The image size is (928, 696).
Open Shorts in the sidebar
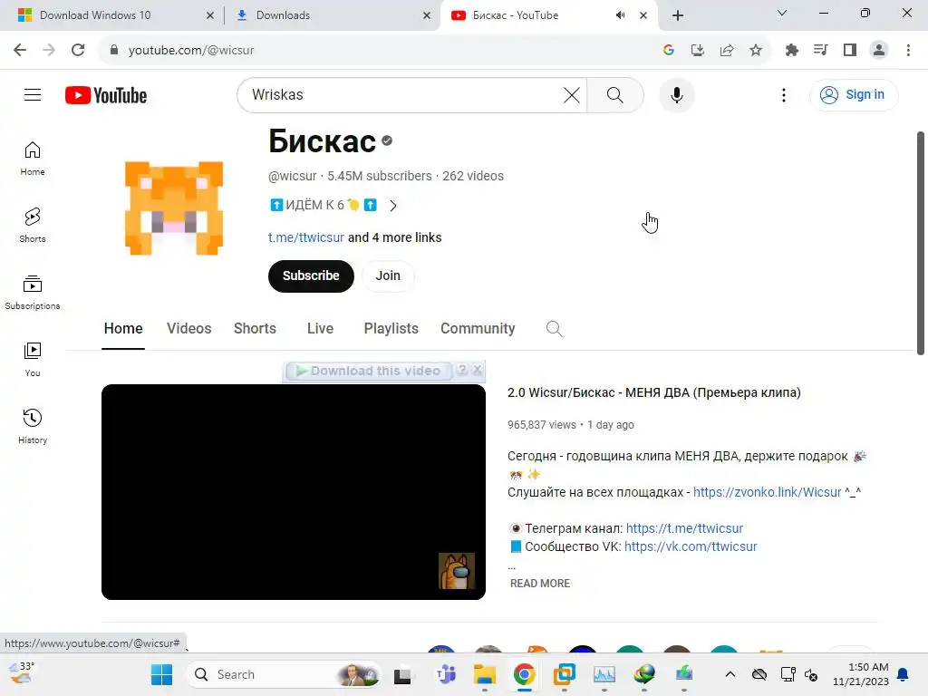coord(33,226)
